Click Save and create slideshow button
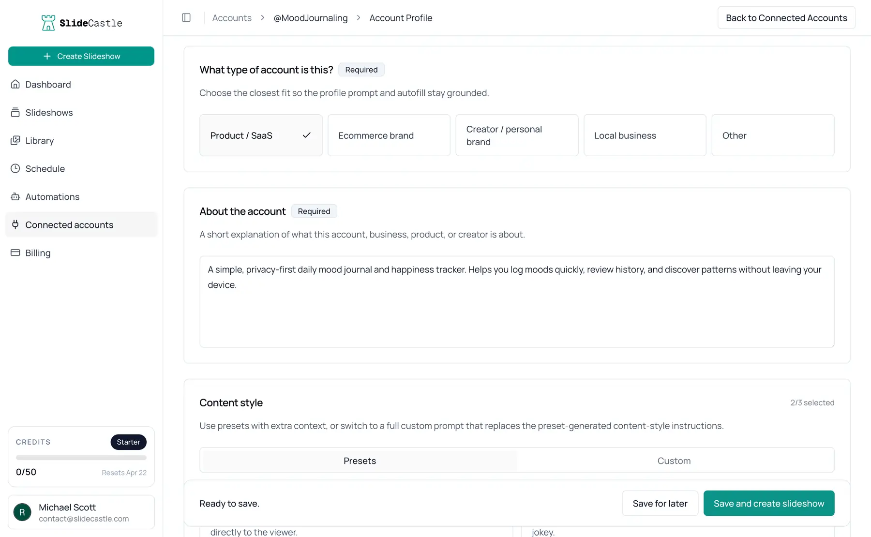Screen dimensions: 871x537 (768, 504)
